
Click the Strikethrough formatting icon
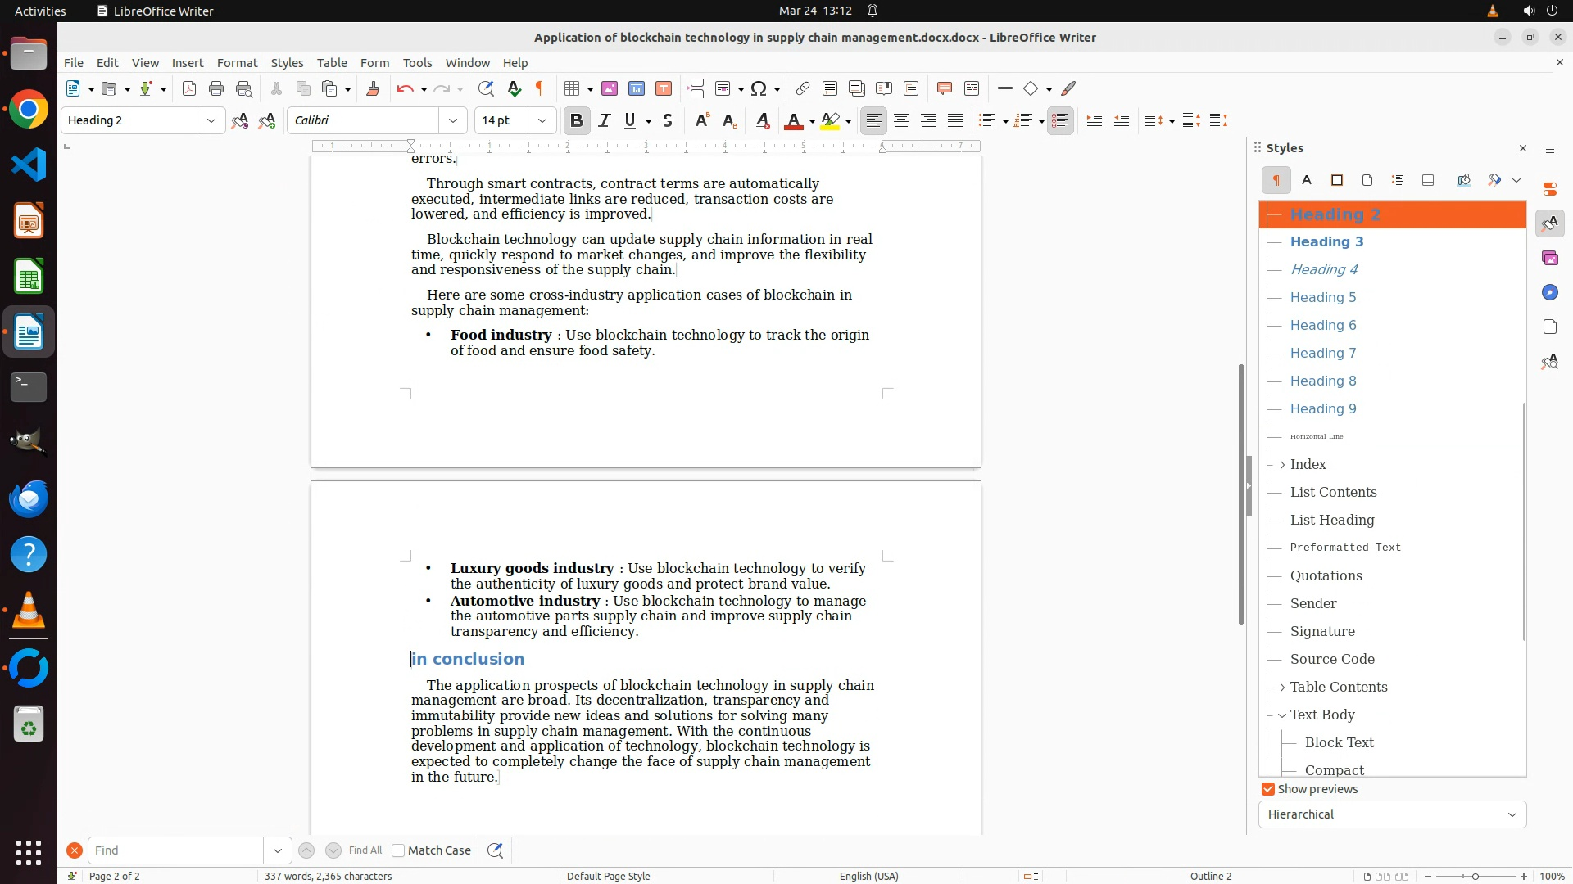pos(668,120)
